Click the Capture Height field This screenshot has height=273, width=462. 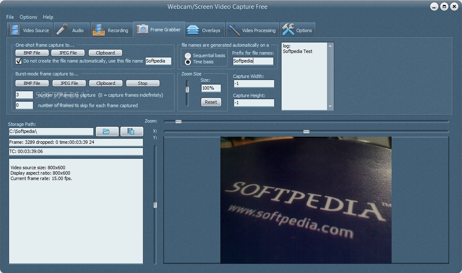(x=254, y=103)
